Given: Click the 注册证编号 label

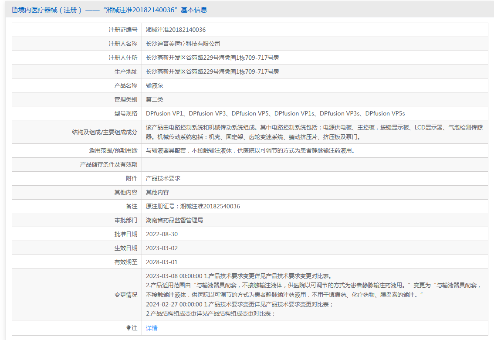Looking at the screenshot, I should pos(123,30).
